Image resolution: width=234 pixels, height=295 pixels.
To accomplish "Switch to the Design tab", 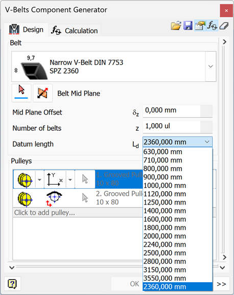I will coord(26,30).
